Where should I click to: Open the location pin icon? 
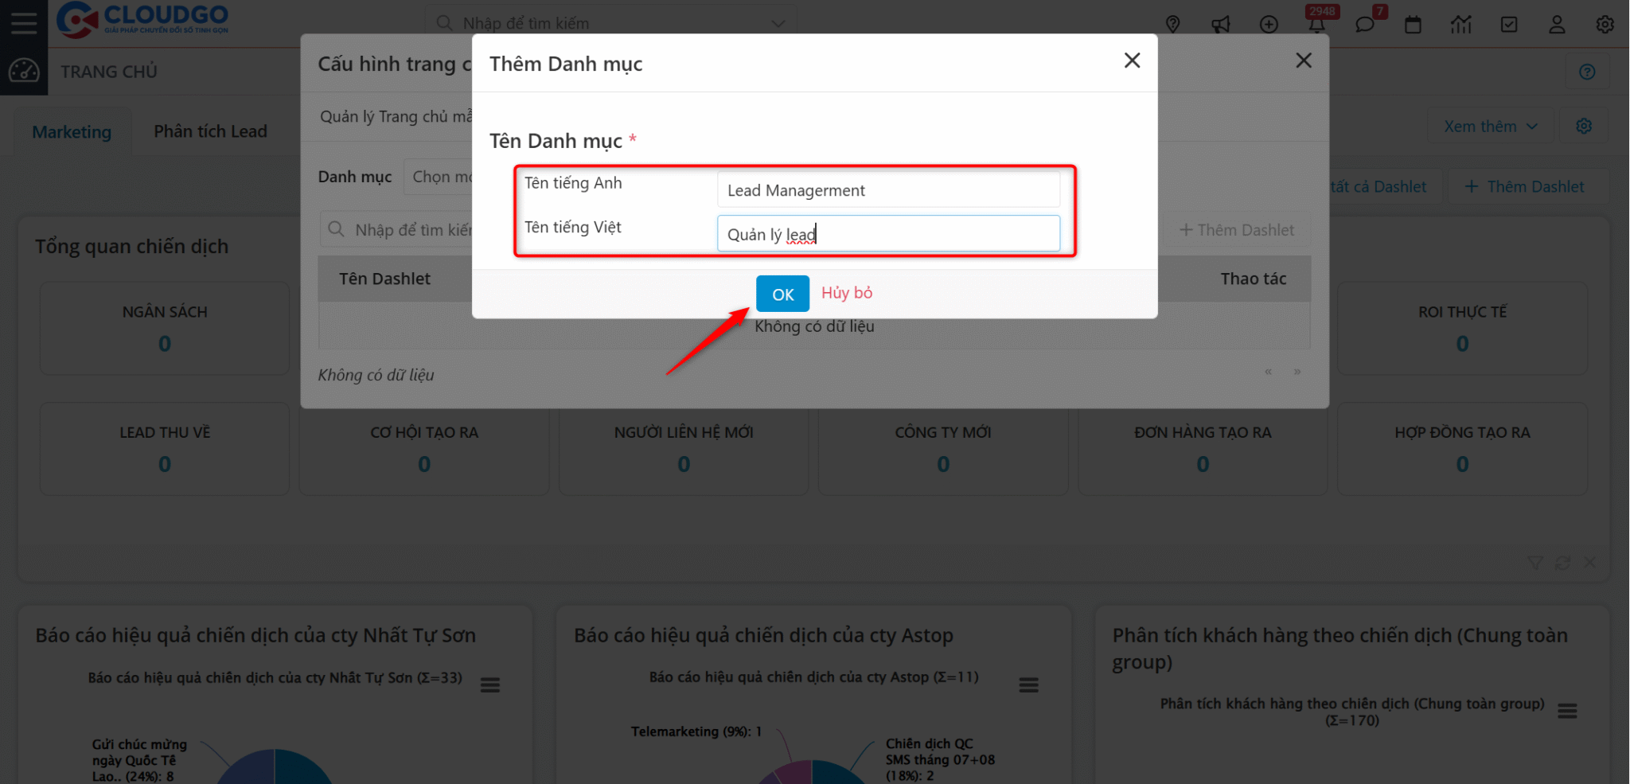click(1172, 24)
